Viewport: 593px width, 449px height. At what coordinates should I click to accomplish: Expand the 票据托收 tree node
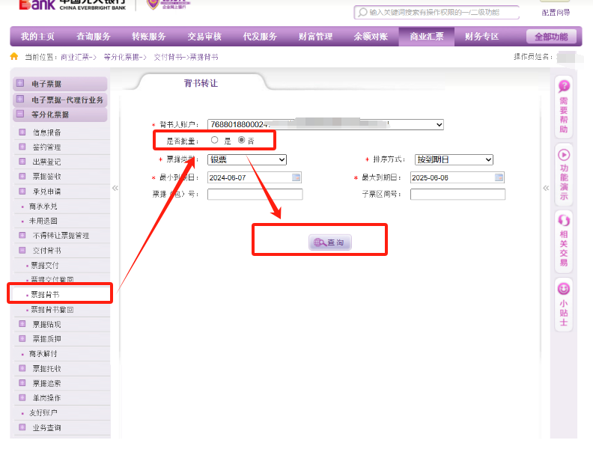pyautogui.click(x=22, y=368)
